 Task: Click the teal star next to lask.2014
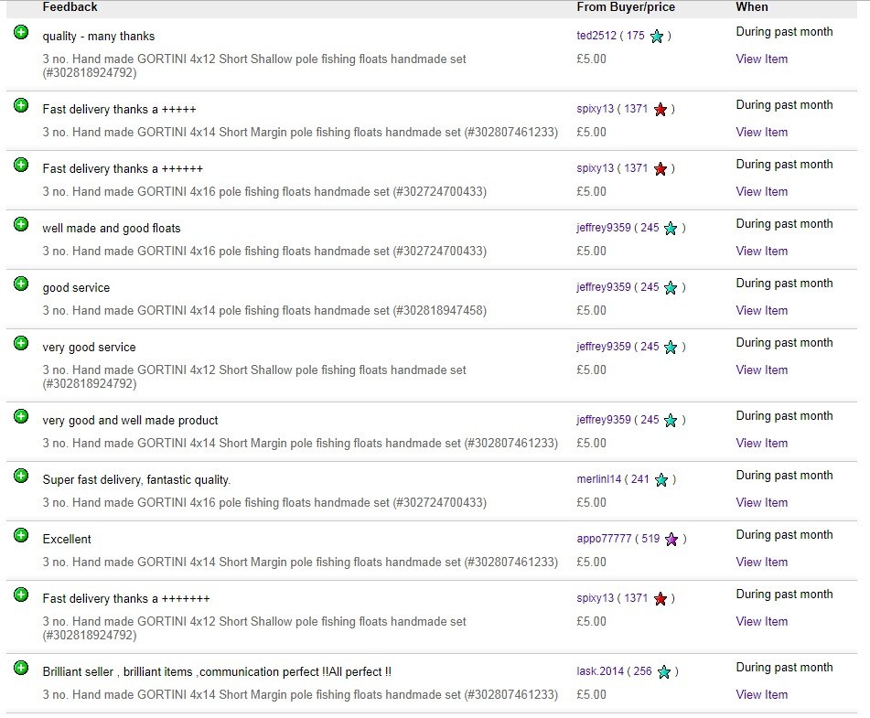coord(663,672)
